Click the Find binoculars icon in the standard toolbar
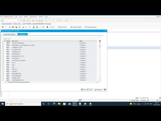The height and width of the screenshot is (121, 161). coord(39,21)
